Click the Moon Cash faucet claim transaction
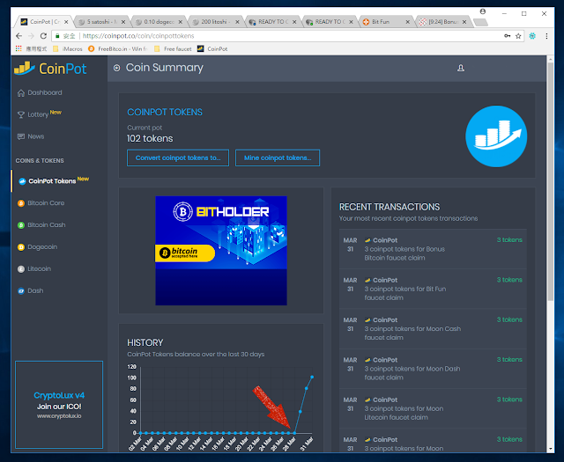564x462 pixels. (433, 329)
